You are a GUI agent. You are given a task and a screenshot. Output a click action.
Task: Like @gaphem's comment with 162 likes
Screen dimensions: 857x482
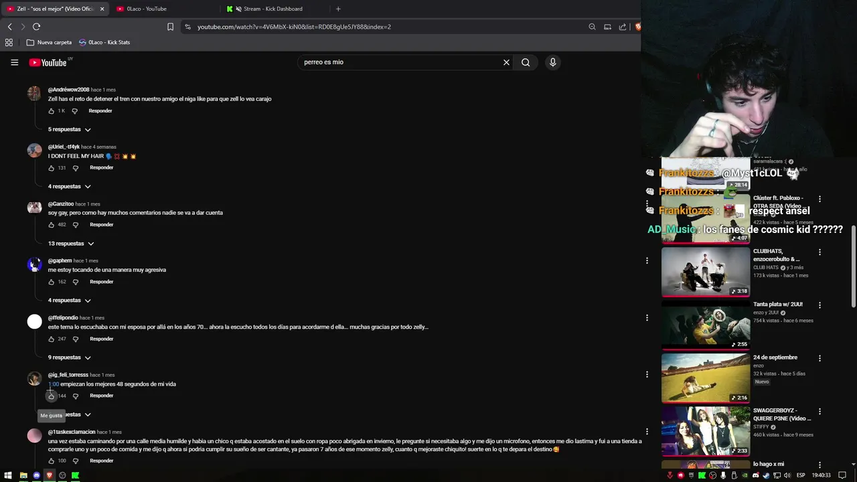(51, 282)
